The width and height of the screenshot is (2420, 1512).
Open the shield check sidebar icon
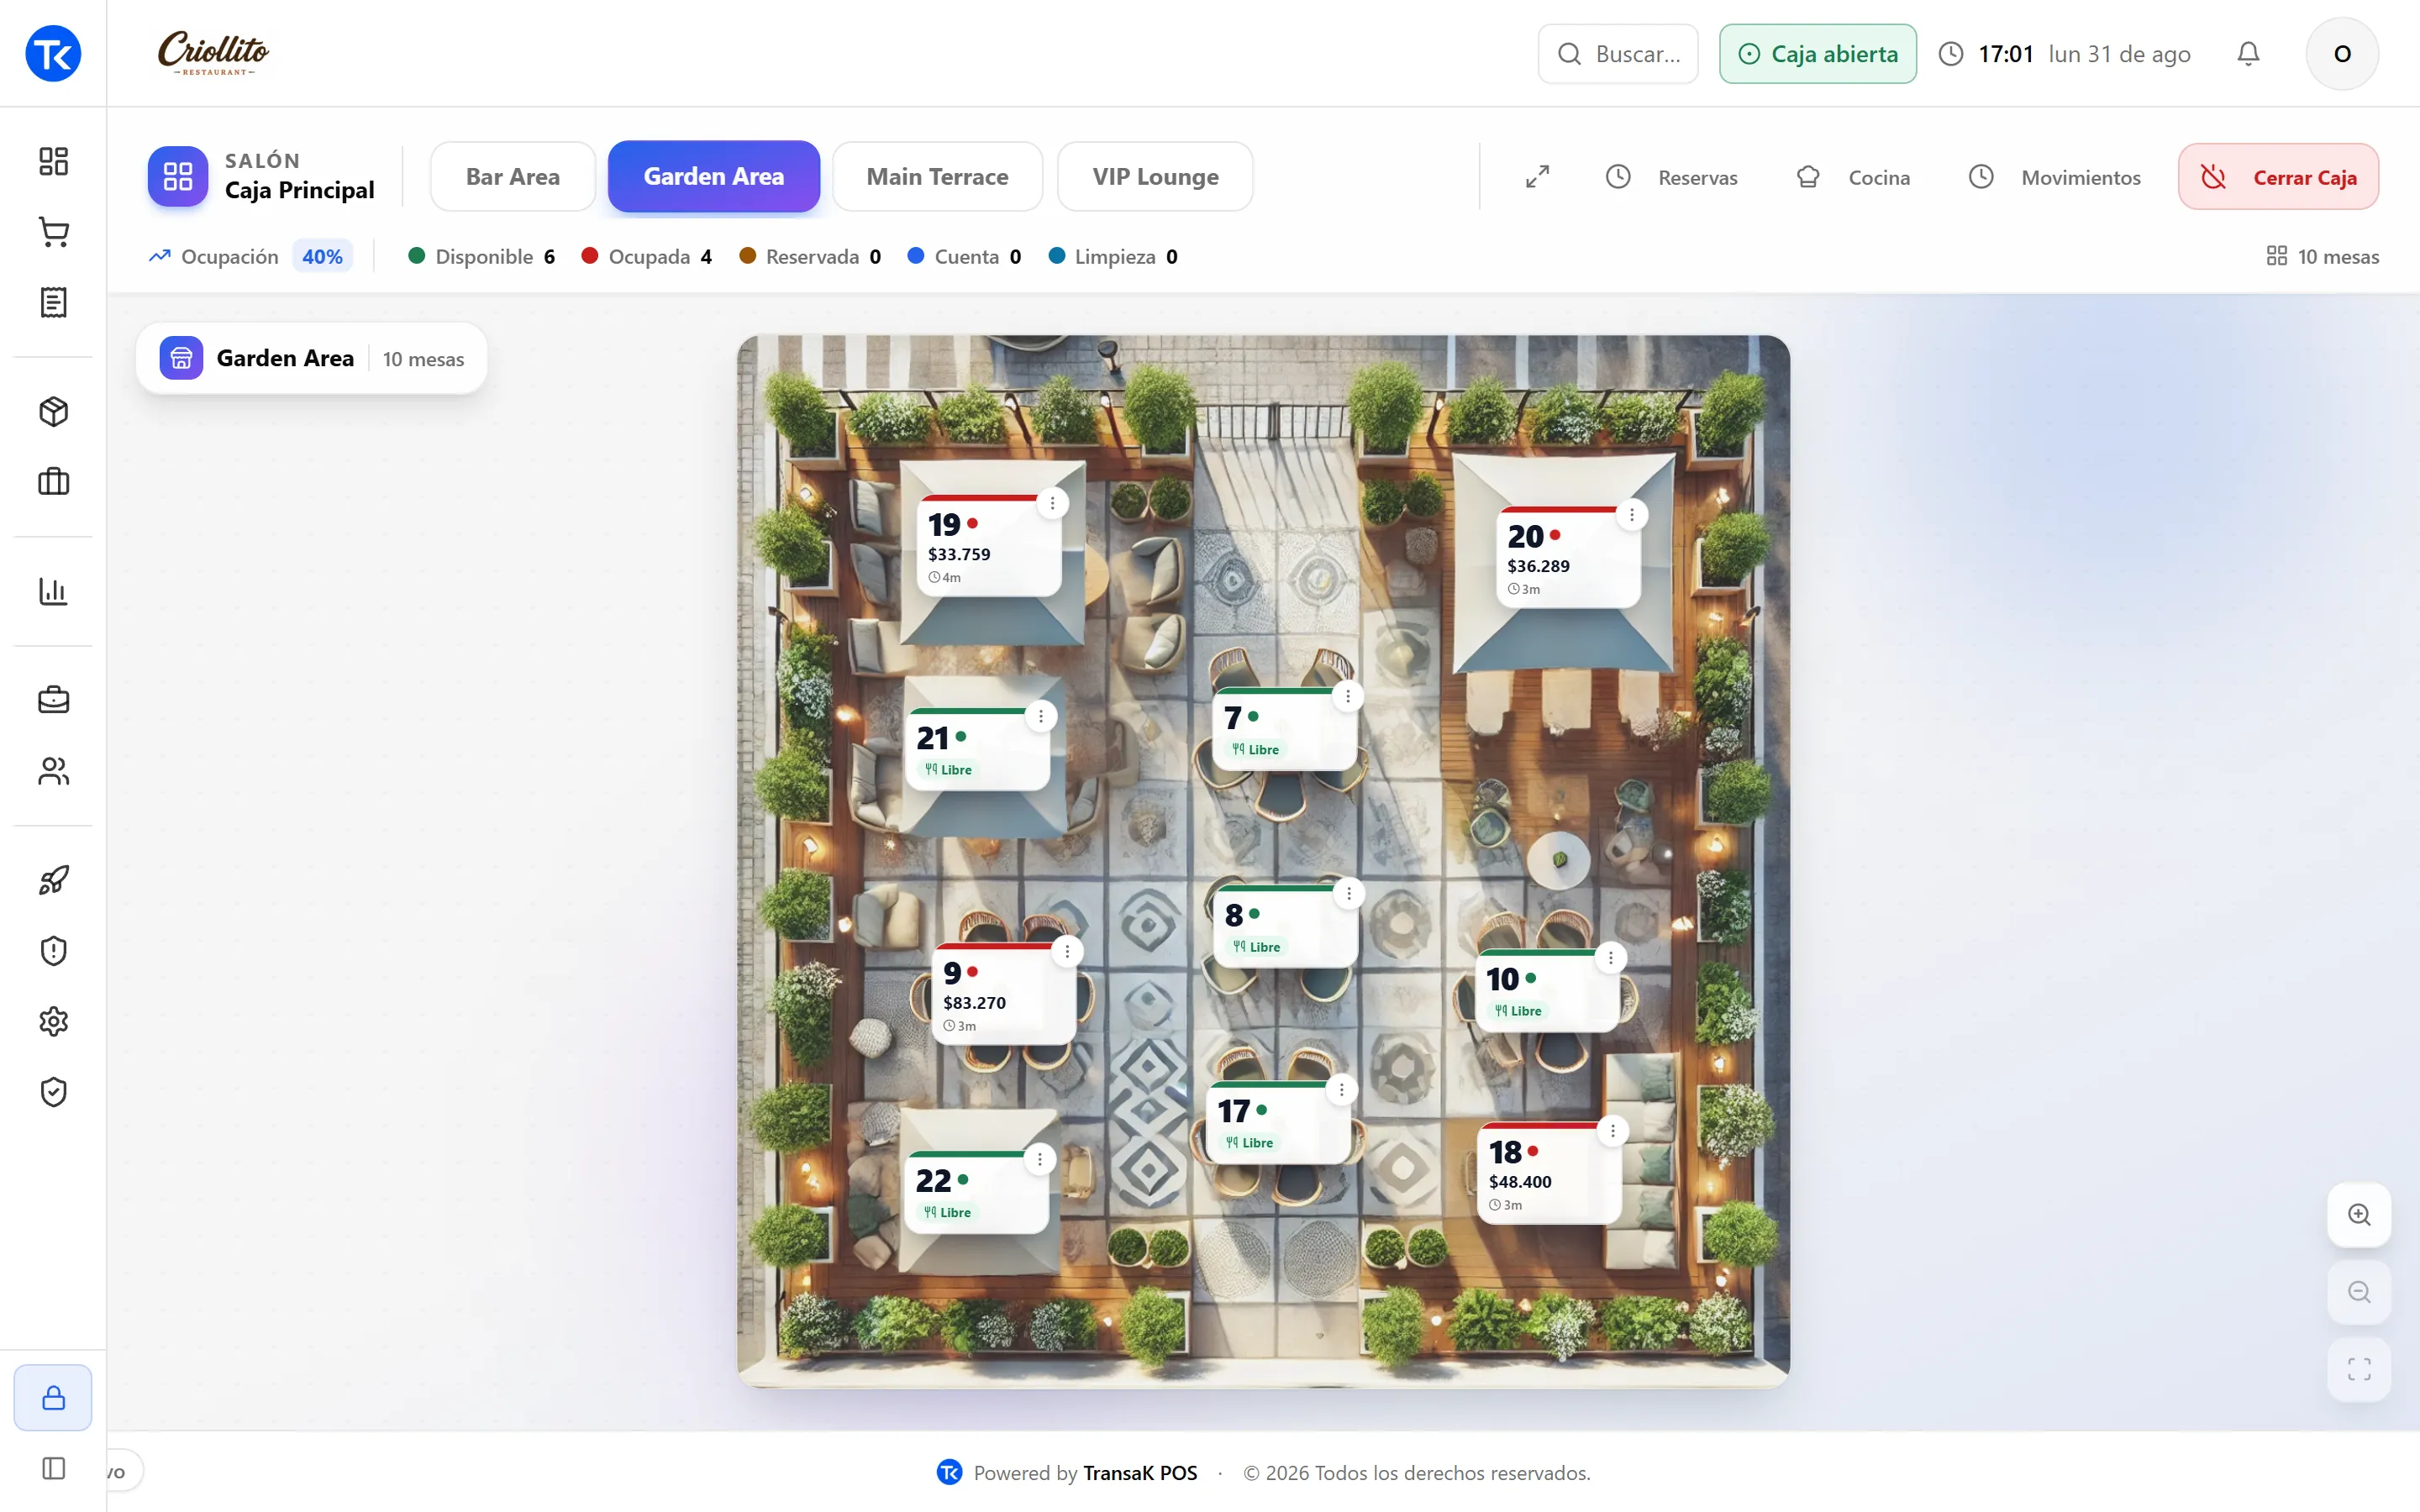(x=53, y=1092)
